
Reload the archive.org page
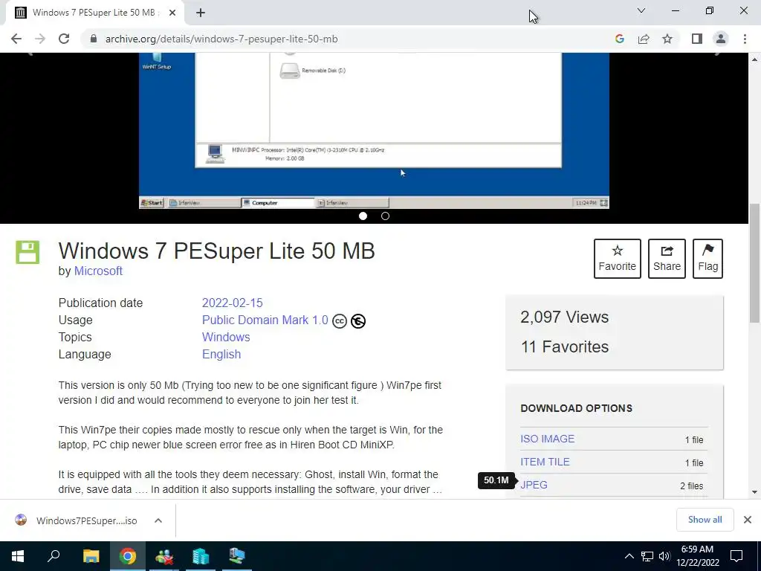coord(64,39)
